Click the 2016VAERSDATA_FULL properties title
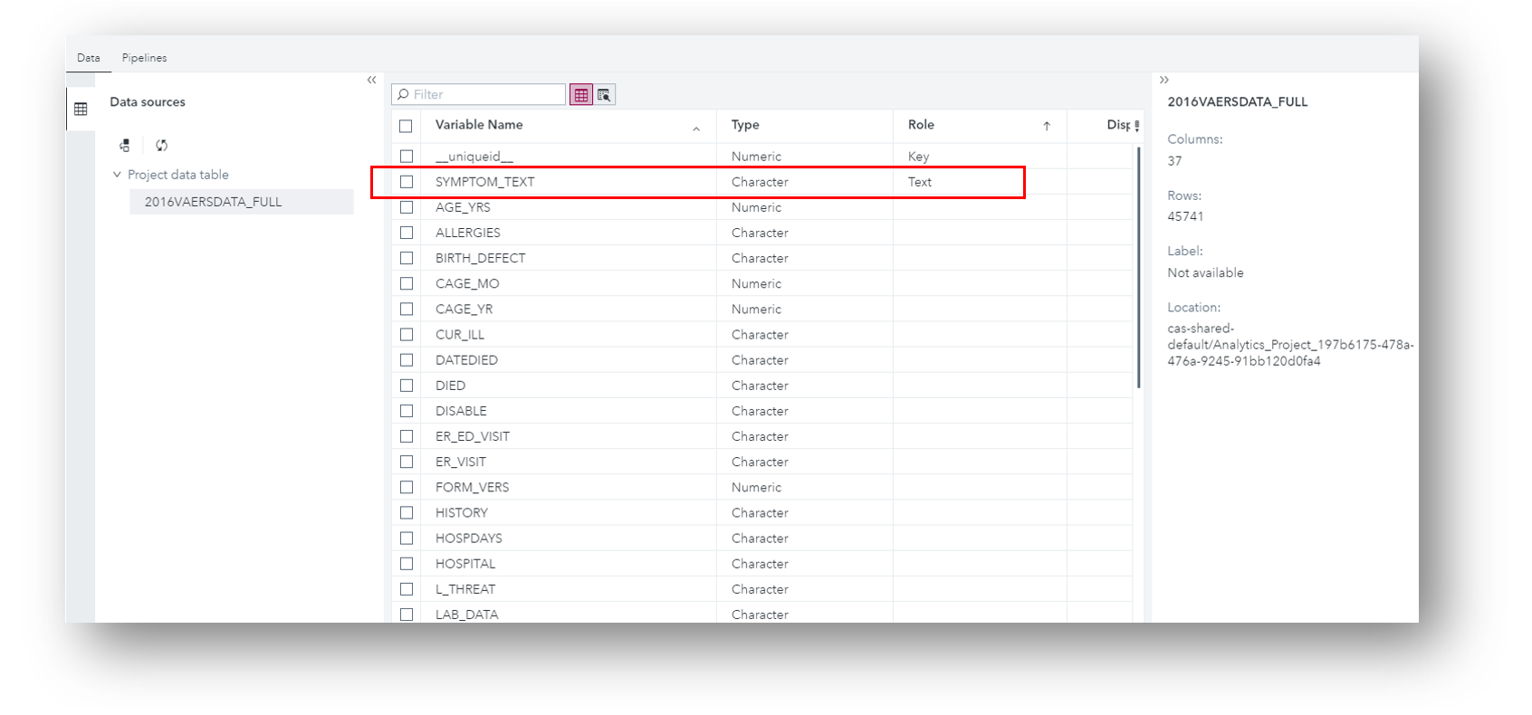This screenshot has width=1532, height=715. (x=1238, y=102)
